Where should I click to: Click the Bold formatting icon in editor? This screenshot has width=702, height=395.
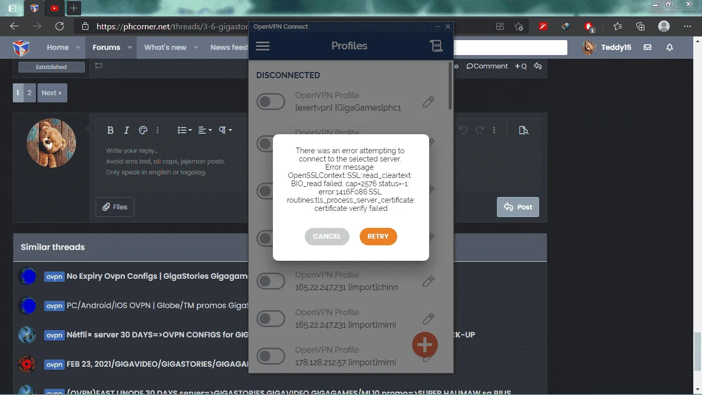110,130
